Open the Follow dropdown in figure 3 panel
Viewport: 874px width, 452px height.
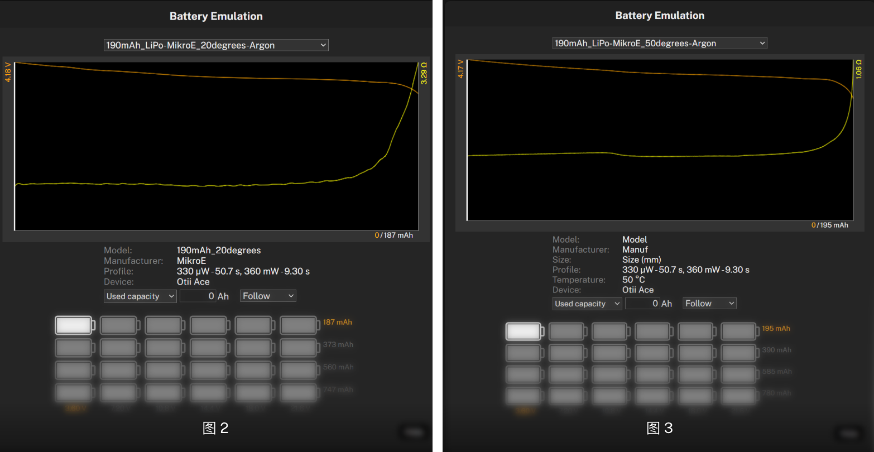click(x=709, y=304)
